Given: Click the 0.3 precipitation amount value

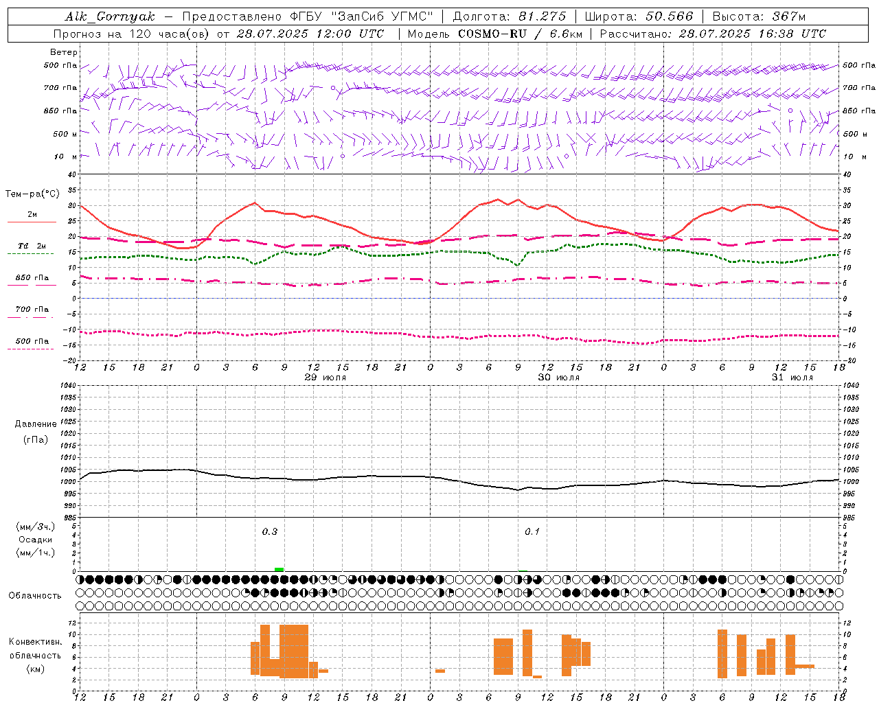Looking at the screenshot, I should pyautogui.click(x=270, y=531).
